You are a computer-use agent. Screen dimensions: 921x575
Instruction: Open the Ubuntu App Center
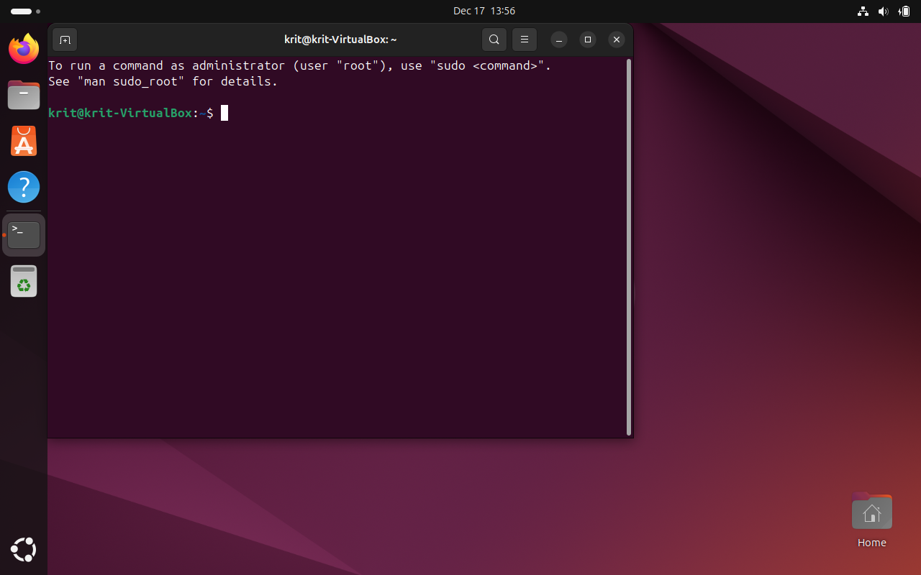pos(23,141)
